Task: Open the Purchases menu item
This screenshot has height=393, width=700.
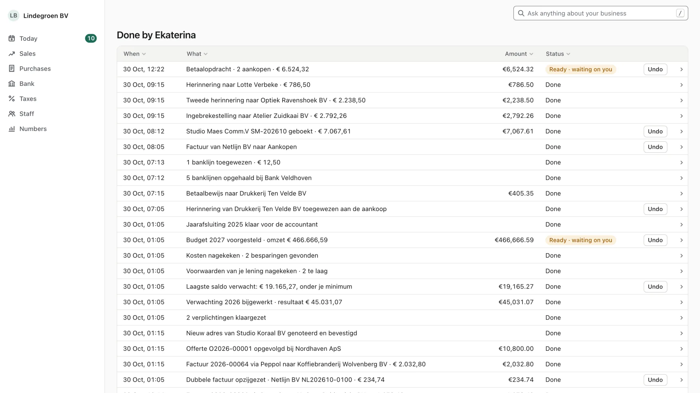Action: click(52, 69)
